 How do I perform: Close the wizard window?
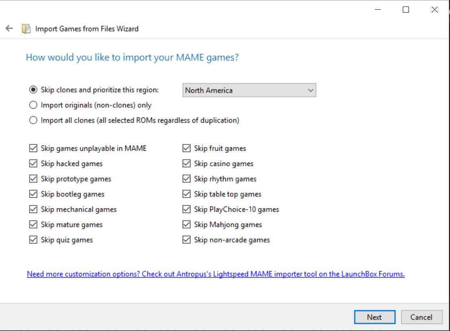click(435, 10)
